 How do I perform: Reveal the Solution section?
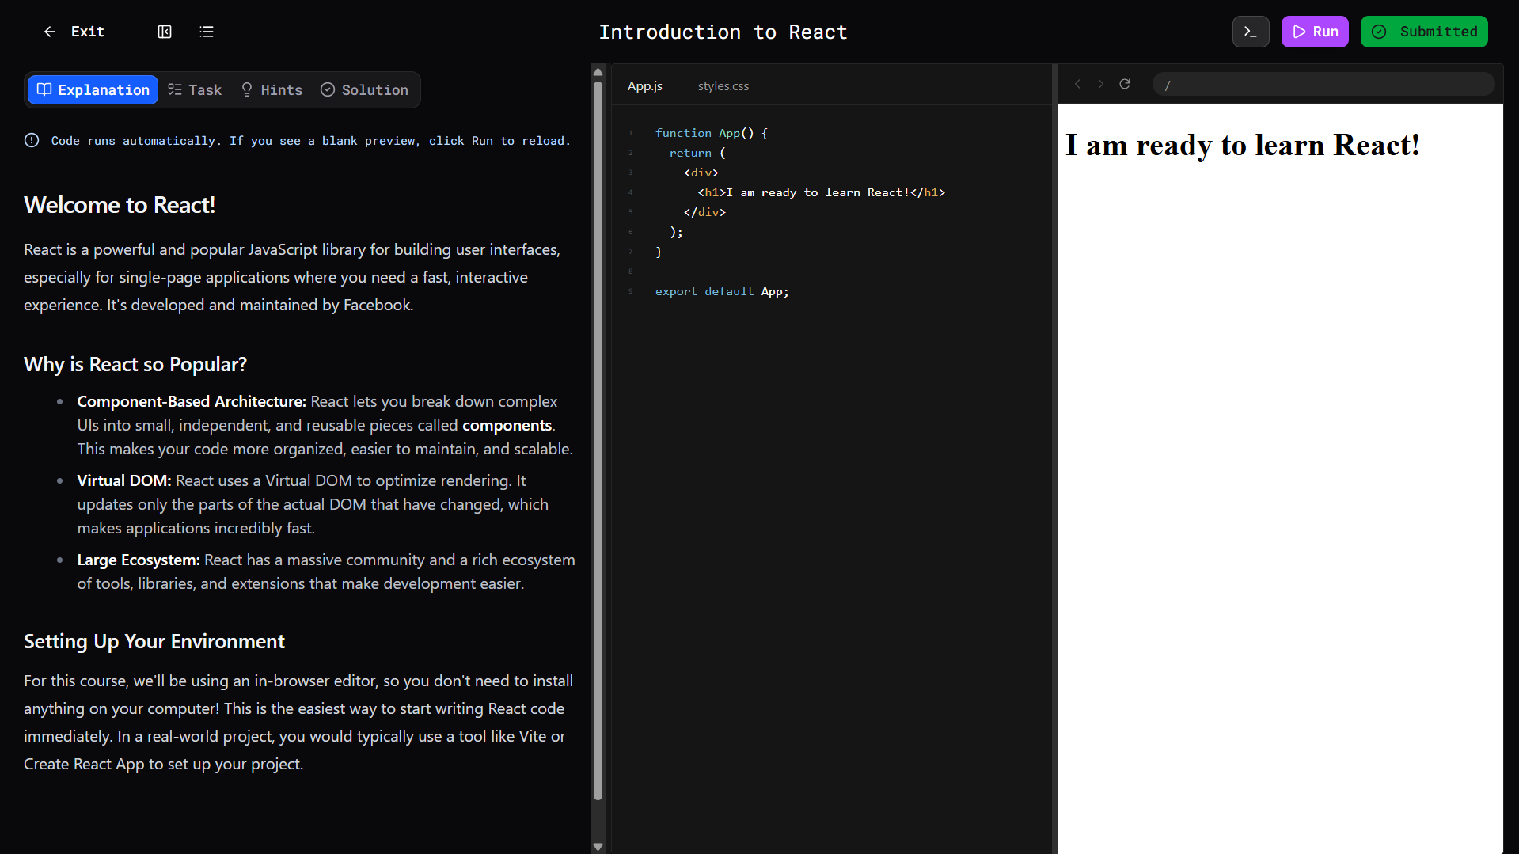click(364, 89)
